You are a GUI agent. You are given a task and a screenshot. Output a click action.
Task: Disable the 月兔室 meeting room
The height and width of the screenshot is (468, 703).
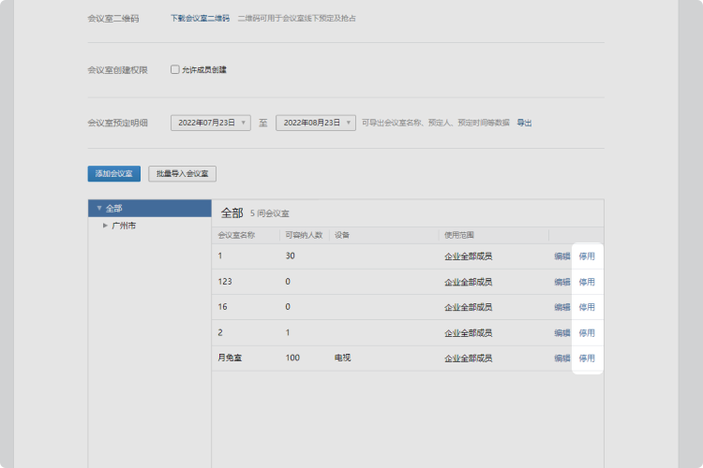[x=587, y=358]
